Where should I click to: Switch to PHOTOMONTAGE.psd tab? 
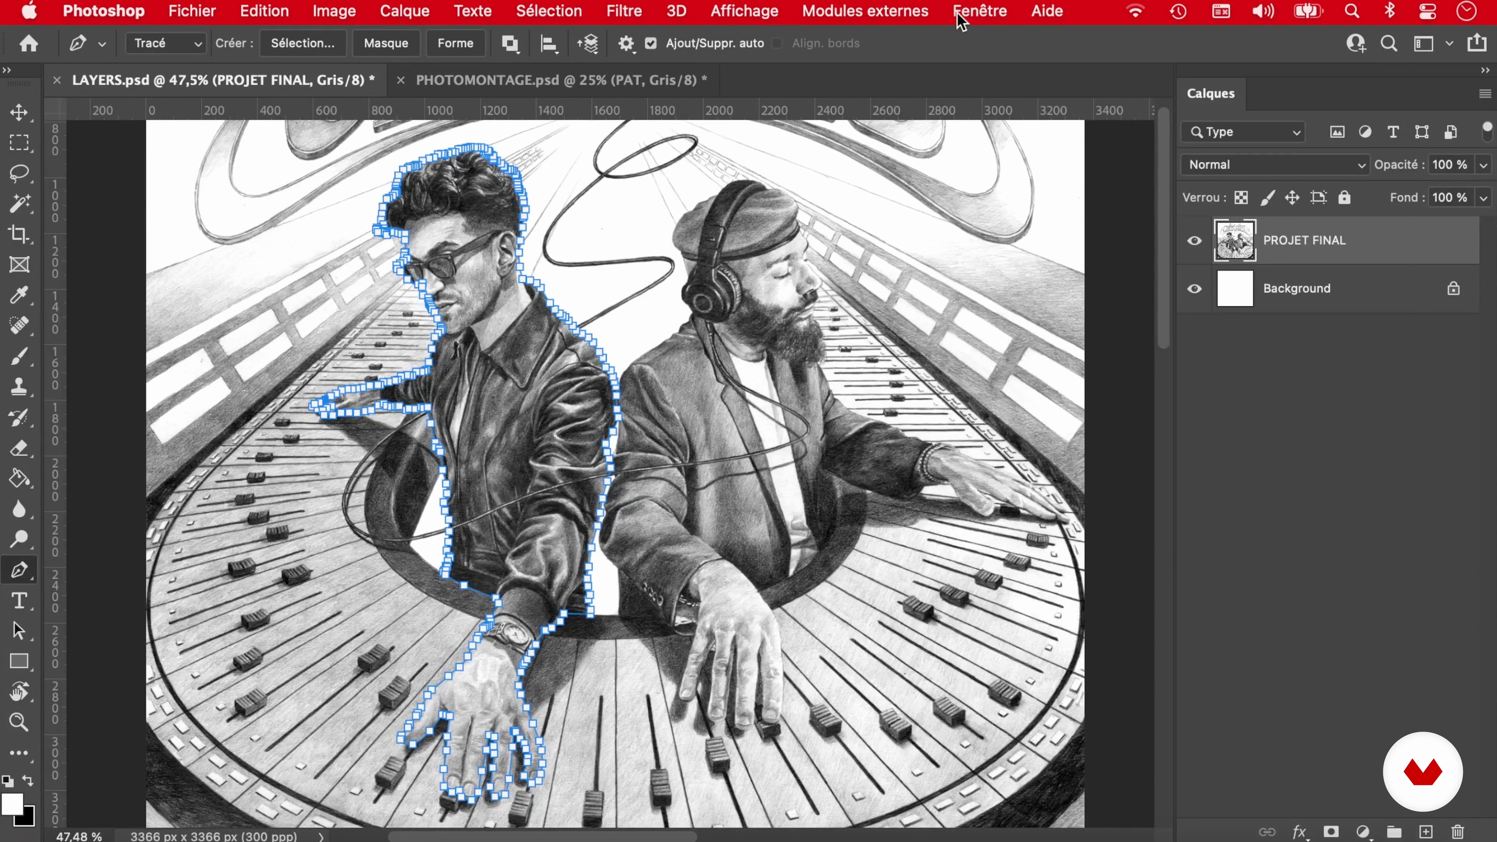(561, 80)
